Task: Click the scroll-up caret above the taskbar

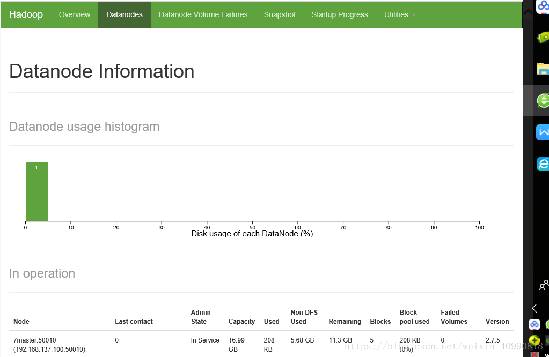Action: click(x=528, y=12)
